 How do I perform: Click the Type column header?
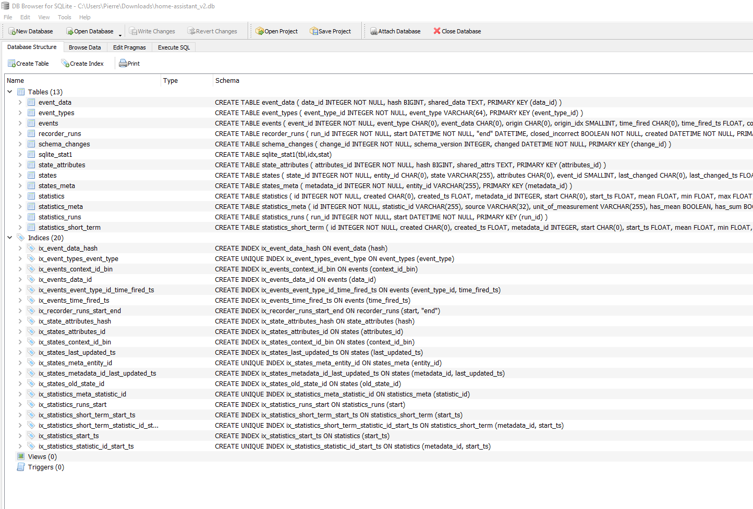(x=187, y=81)
